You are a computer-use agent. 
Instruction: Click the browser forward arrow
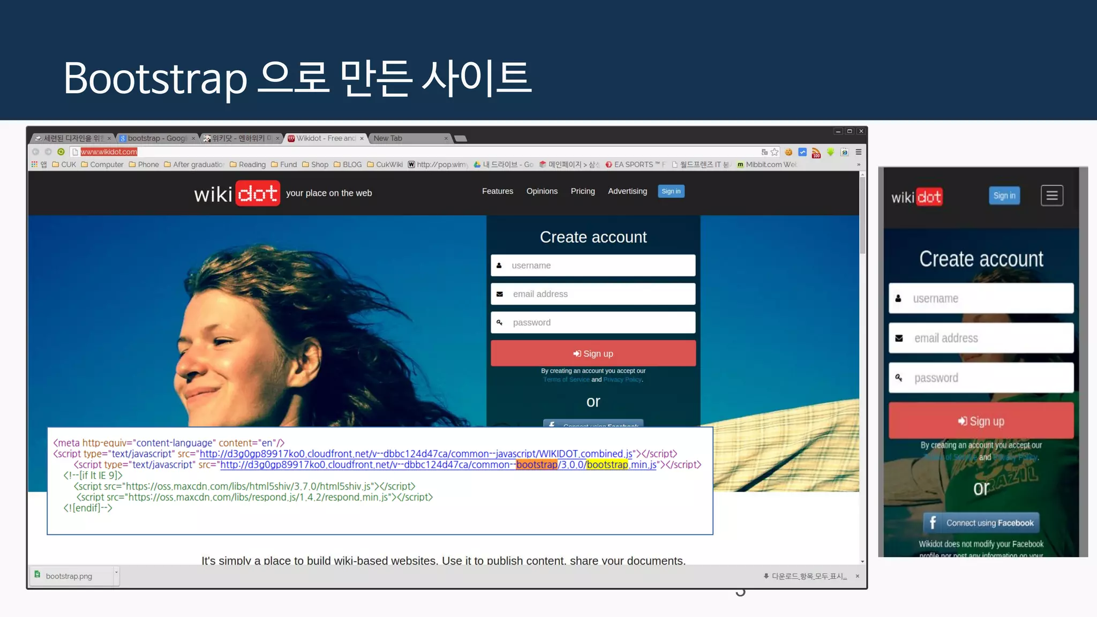click(x=48, y=152)
